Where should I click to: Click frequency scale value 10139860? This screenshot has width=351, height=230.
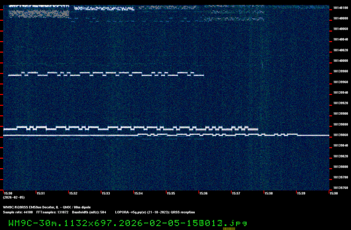[x=341, y=135]
